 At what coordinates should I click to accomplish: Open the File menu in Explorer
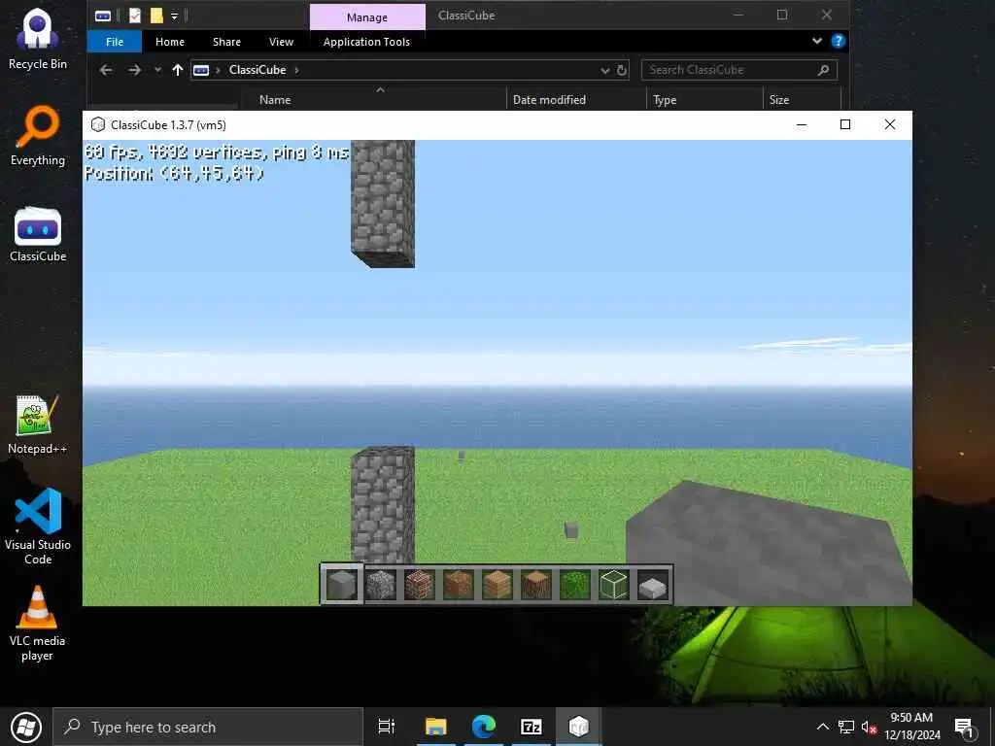(x=115, y=42)
